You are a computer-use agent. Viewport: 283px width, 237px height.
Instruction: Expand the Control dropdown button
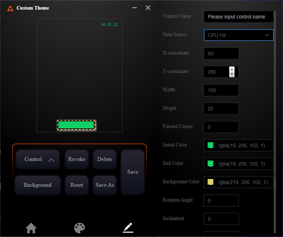(x=38, y=159)
